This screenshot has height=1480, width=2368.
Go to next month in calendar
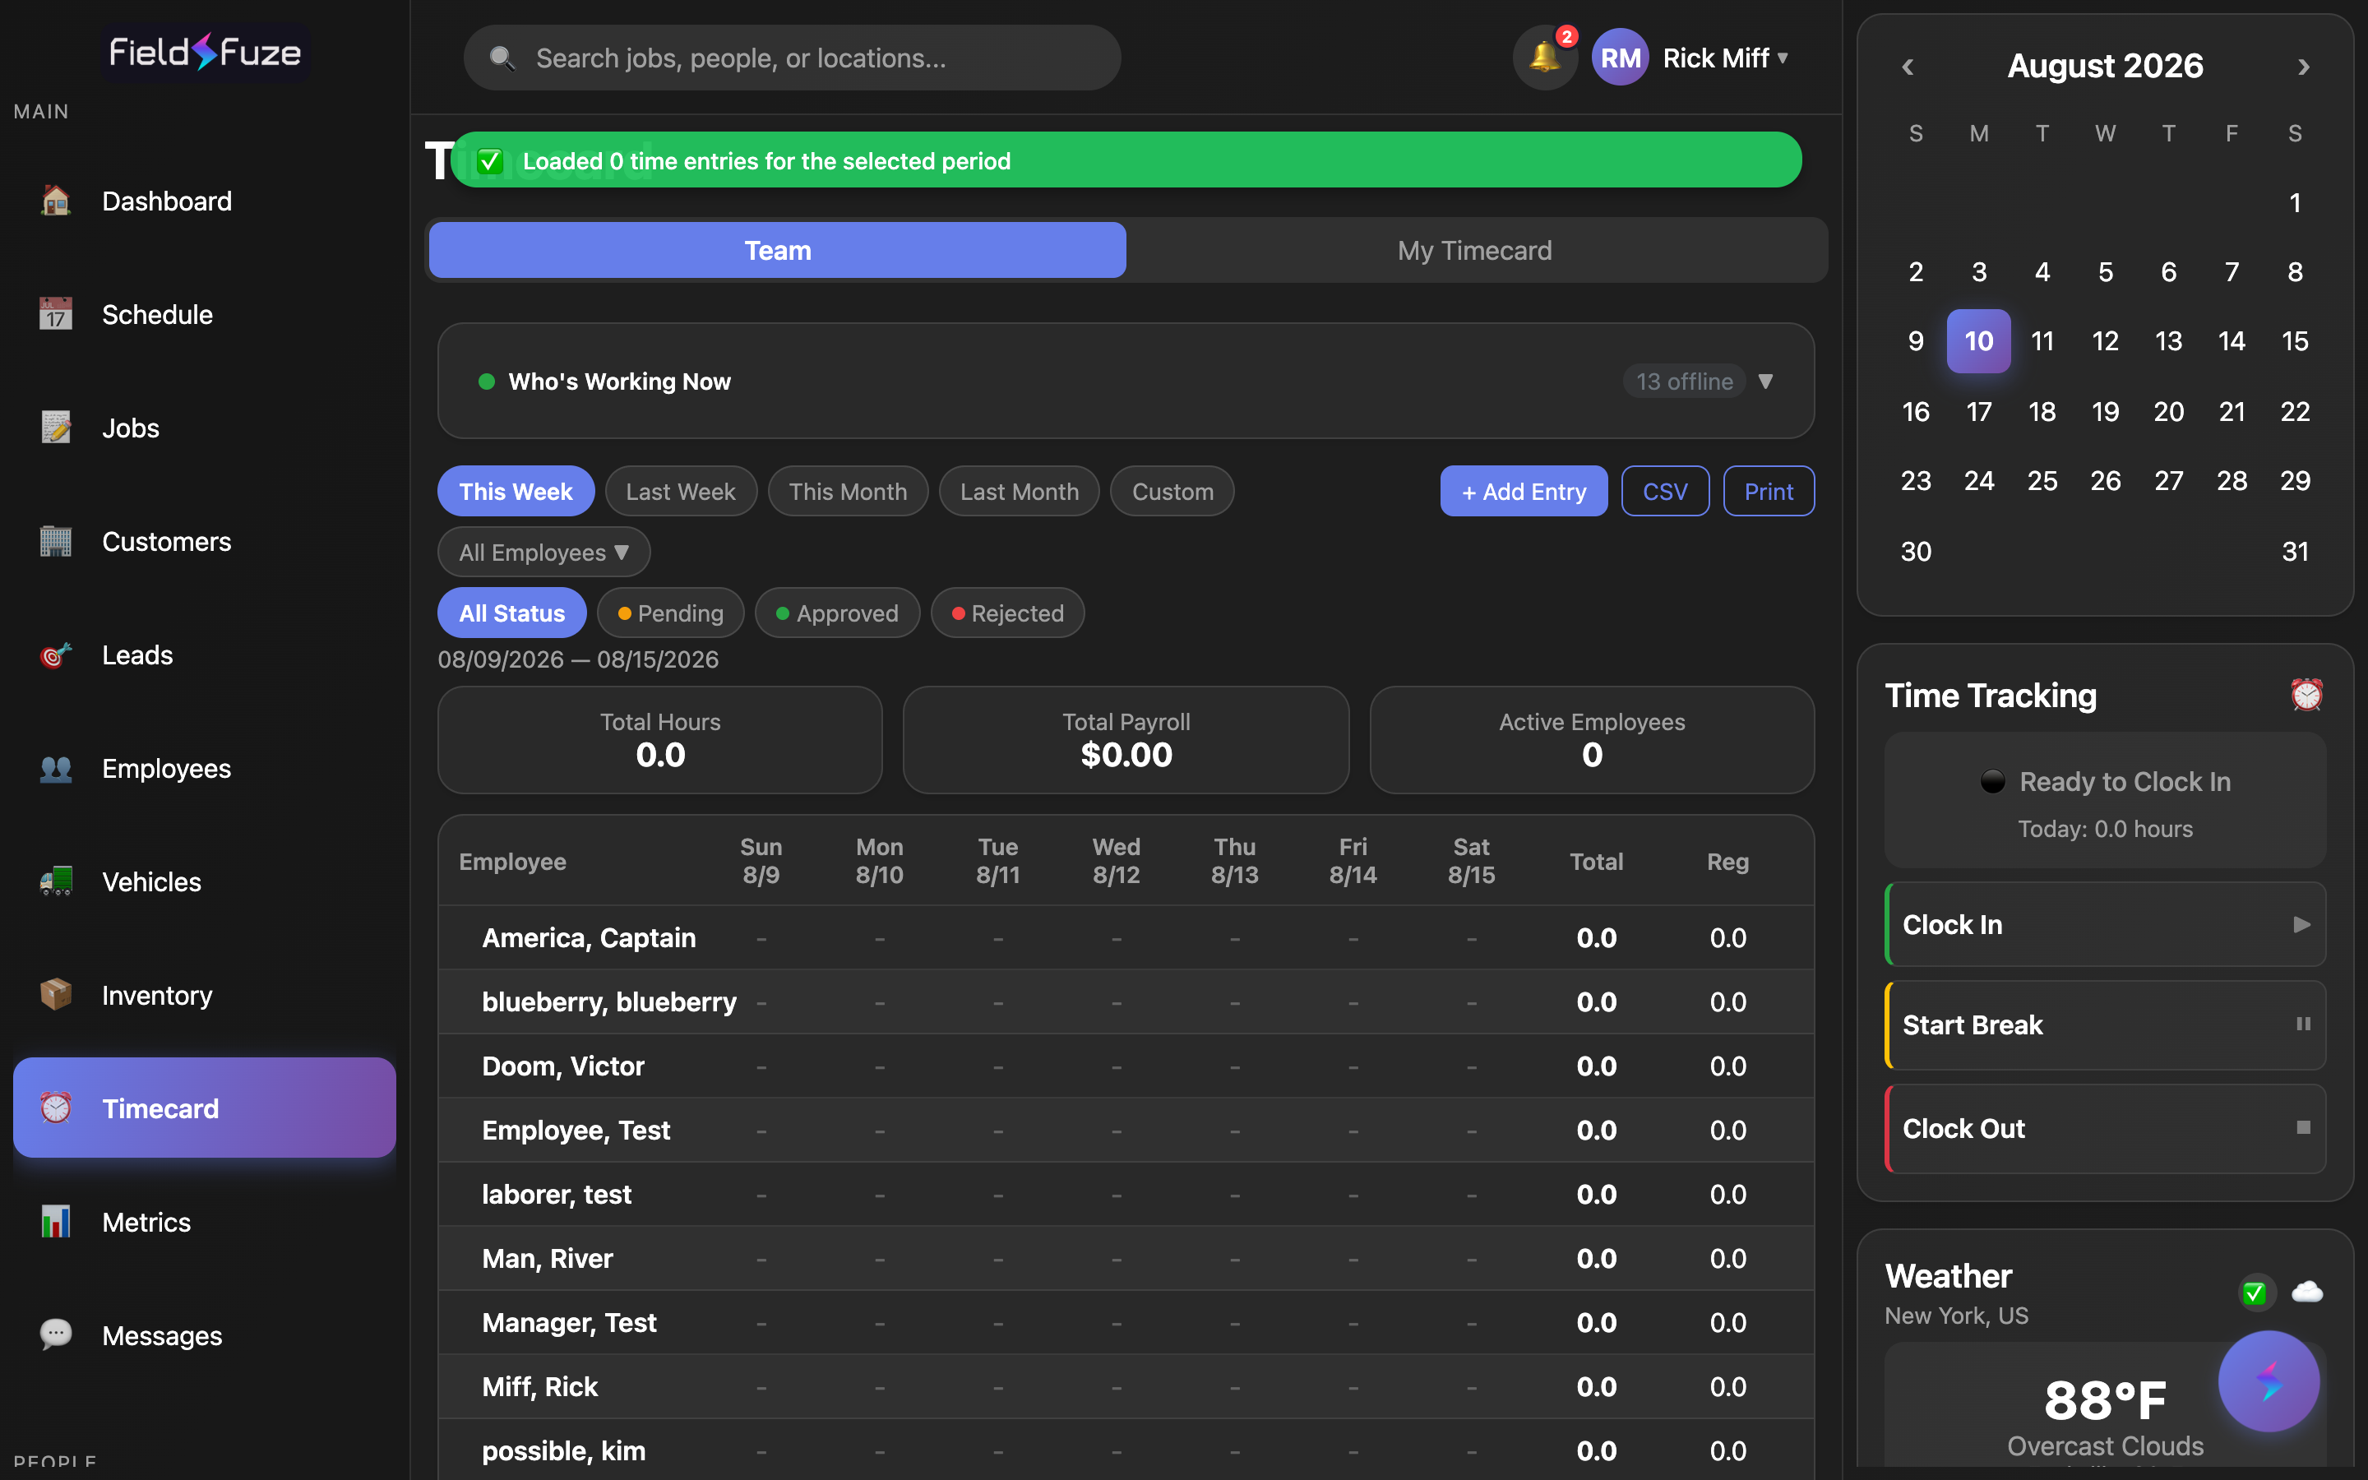[2303, 67]
